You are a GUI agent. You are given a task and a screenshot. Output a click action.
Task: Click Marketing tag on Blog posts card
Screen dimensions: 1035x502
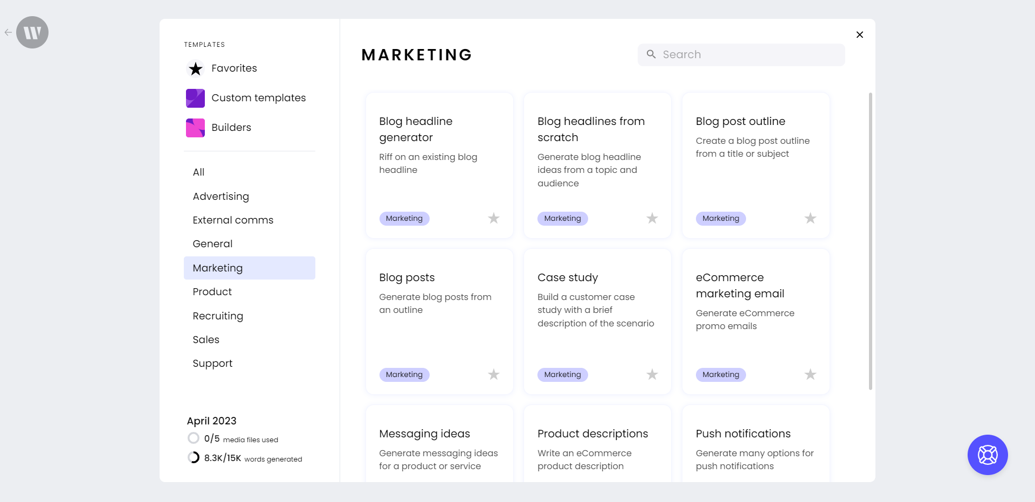pos(404,374)
